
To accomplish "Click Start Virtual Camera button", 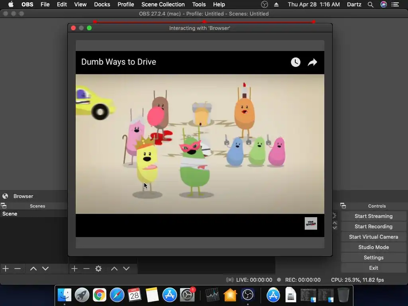I will 373,237.
